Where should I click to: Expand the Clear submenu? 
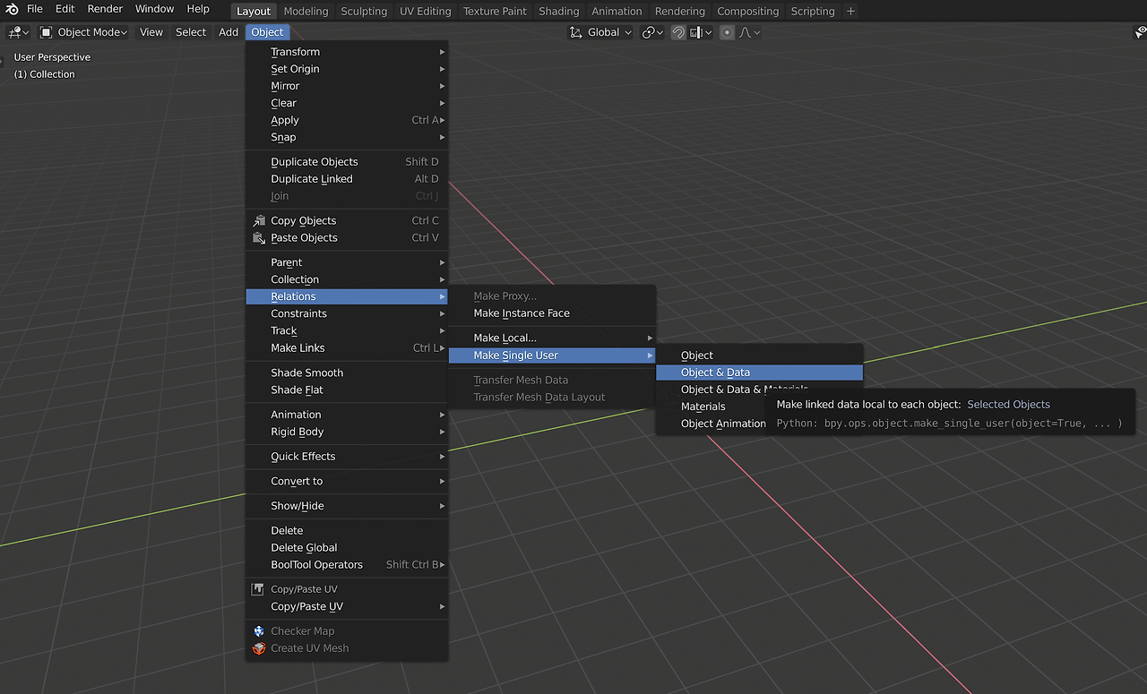point(347,103)
